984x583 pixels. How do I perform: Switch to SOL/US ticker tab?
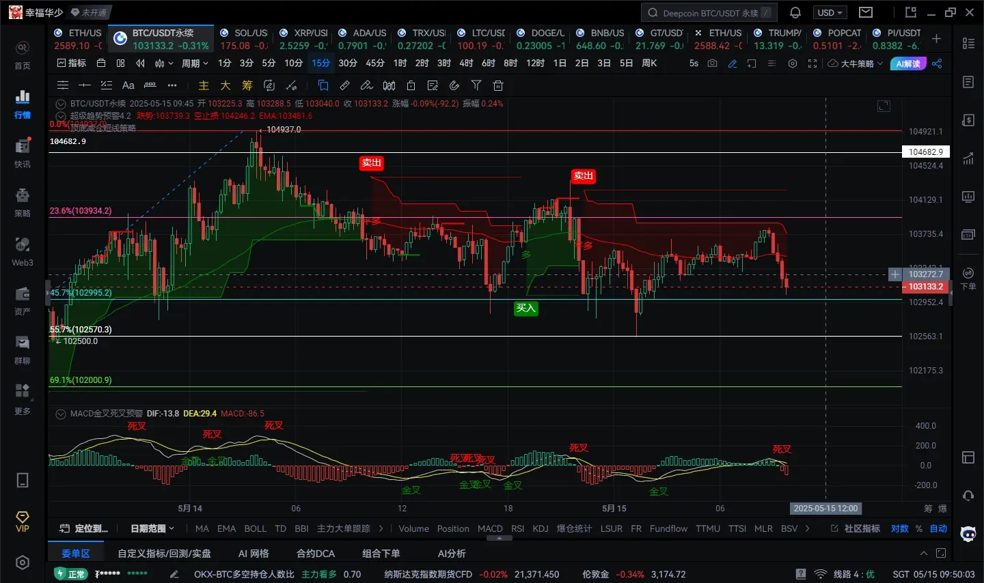pos(244,39)
